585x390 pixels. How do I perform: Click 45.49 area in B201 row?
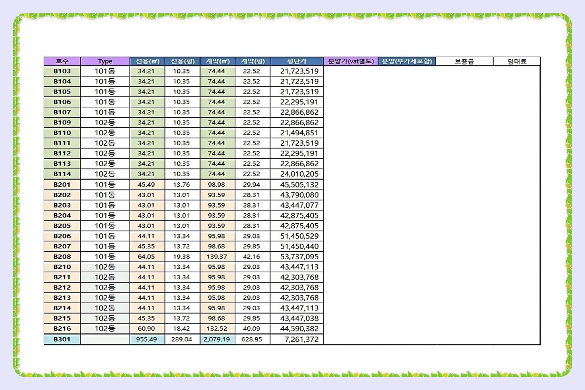pos(147,185)
